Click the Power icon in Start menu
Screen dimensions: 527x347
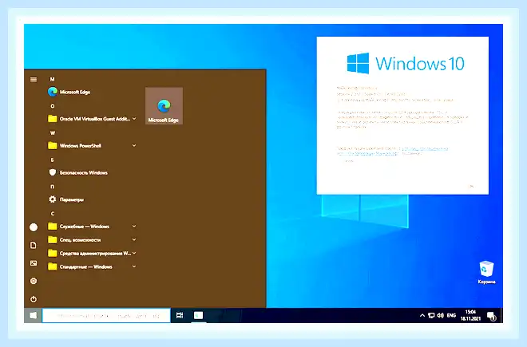point(34,299)
